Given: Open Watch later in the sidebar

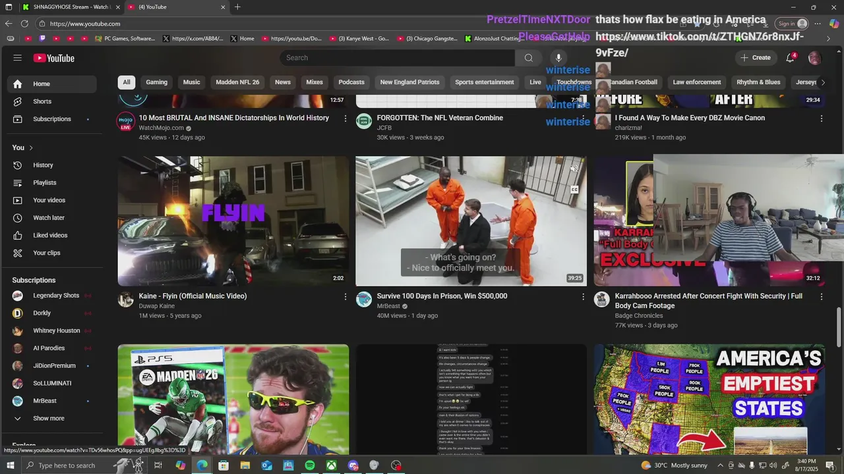Looking at the screenshot, I should [52, 218].
